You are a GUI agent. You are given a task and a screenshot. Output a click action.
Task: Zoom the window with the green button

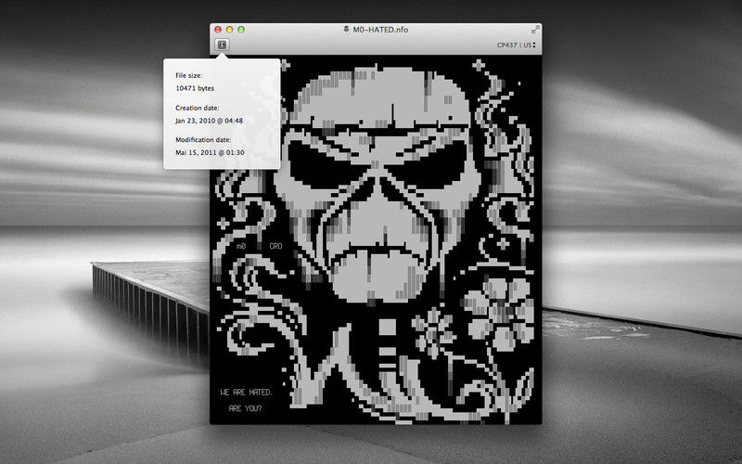[241, 30]
